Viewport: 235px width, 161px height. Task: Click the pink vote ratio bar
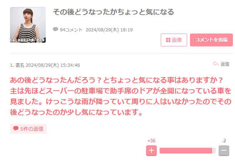coord(187,151)
